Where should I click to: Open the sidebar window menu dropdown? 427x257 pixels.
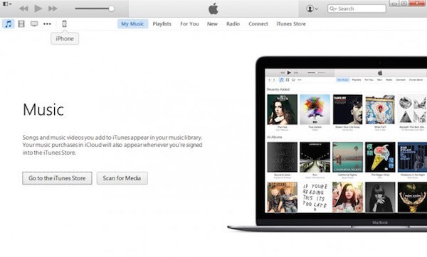click(x=7, y=4)
